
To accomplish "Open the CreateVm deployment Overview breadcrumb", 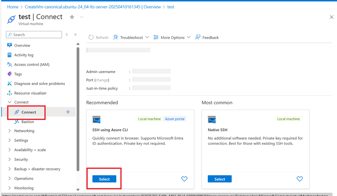I will click(x=93, y=7).
